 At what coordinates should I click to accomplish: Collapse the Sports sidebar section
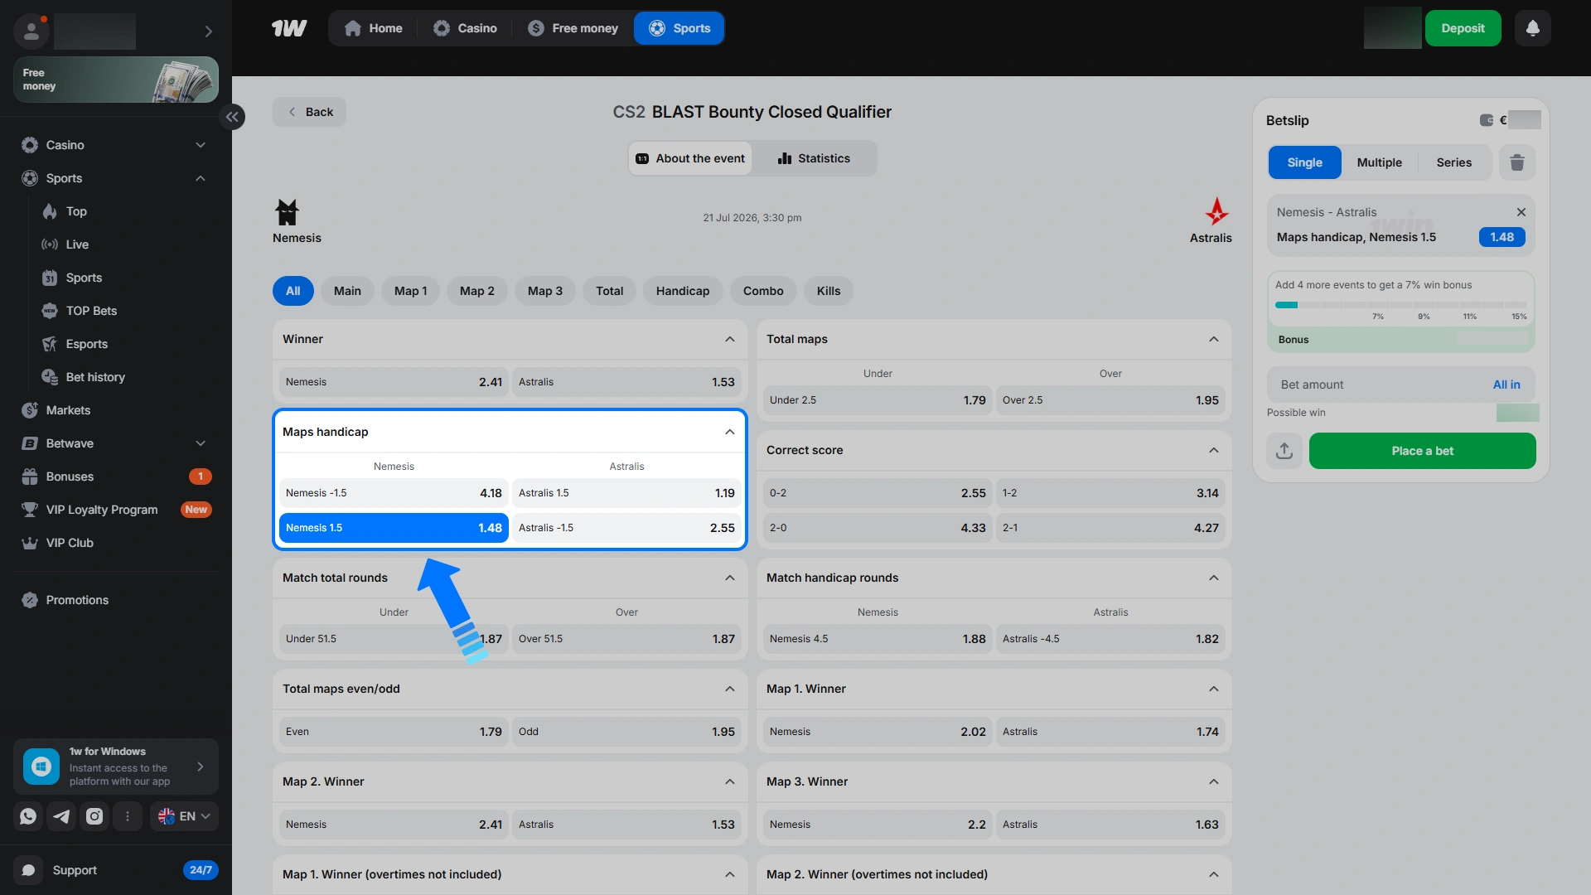[x=201, y=178]
